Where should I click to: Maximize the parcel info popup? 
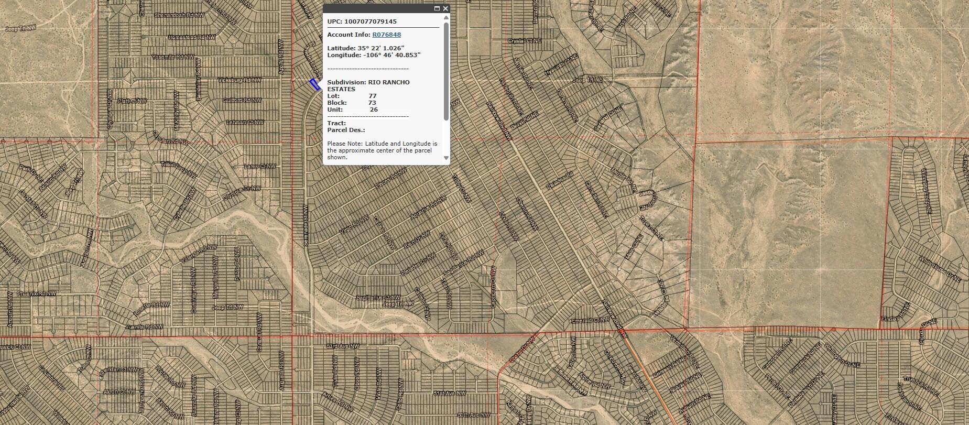point(437,8)
